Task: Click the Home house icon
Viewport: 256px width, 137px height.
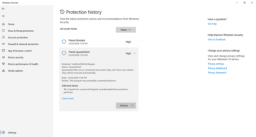Action: 3,24
